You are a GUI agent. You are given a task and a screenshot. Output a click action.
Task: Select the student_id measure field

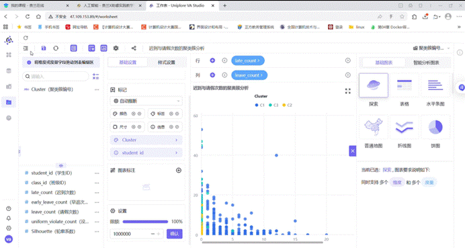click(52, 173)
